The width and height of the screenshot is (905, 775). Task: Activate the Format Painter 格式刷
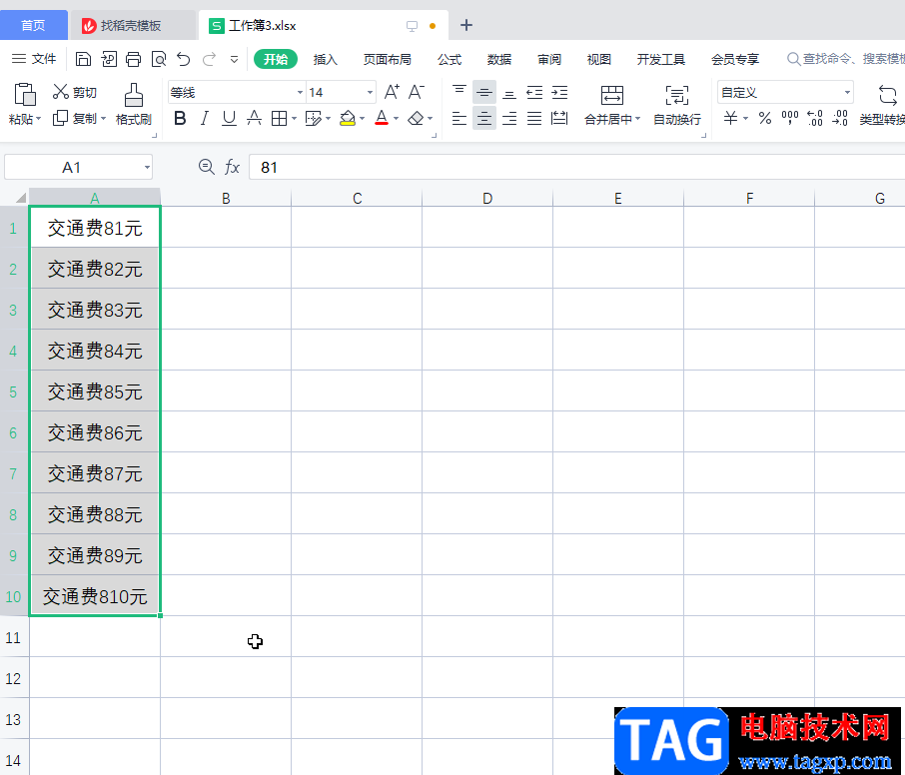click(133, 105)
